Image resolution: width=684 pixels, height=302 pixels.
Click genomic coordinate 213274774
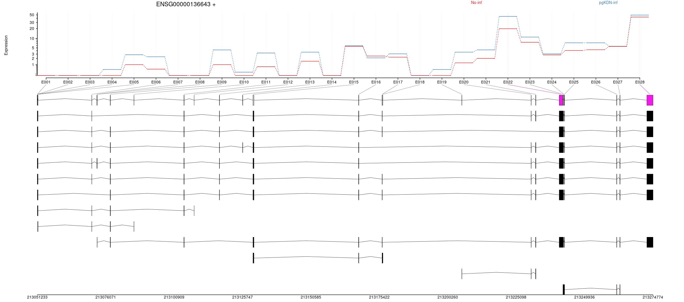pos(653,297)
